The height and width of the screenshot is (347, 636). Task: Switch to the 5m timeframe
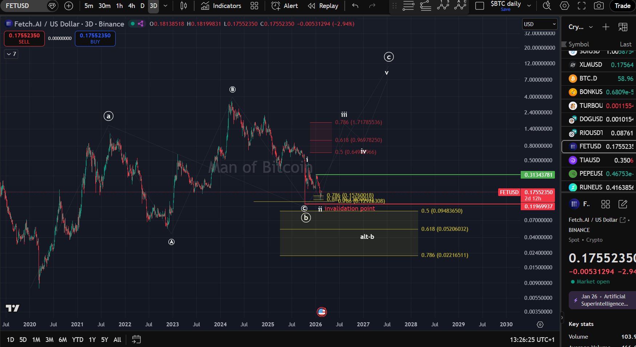[x=89, y=6]
